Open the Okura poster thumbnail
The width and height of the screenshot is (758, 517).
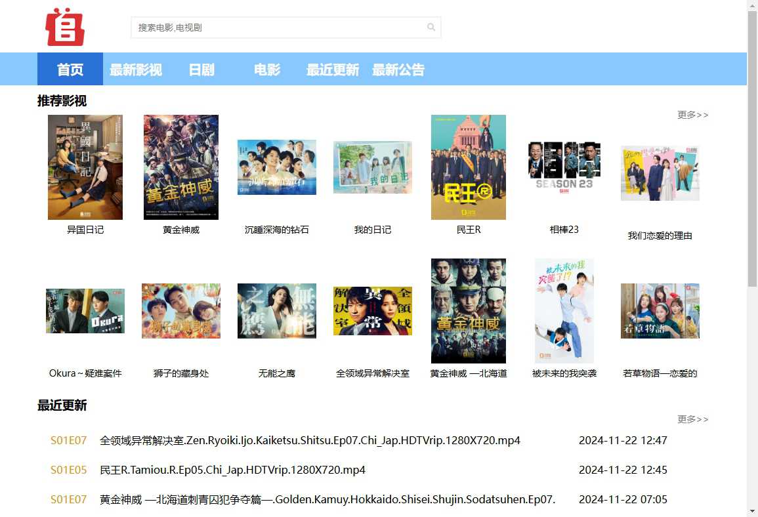(85, 311)
